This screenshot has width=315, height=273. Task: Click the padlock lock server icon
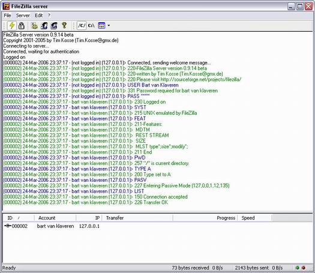[x=21, y=26]
